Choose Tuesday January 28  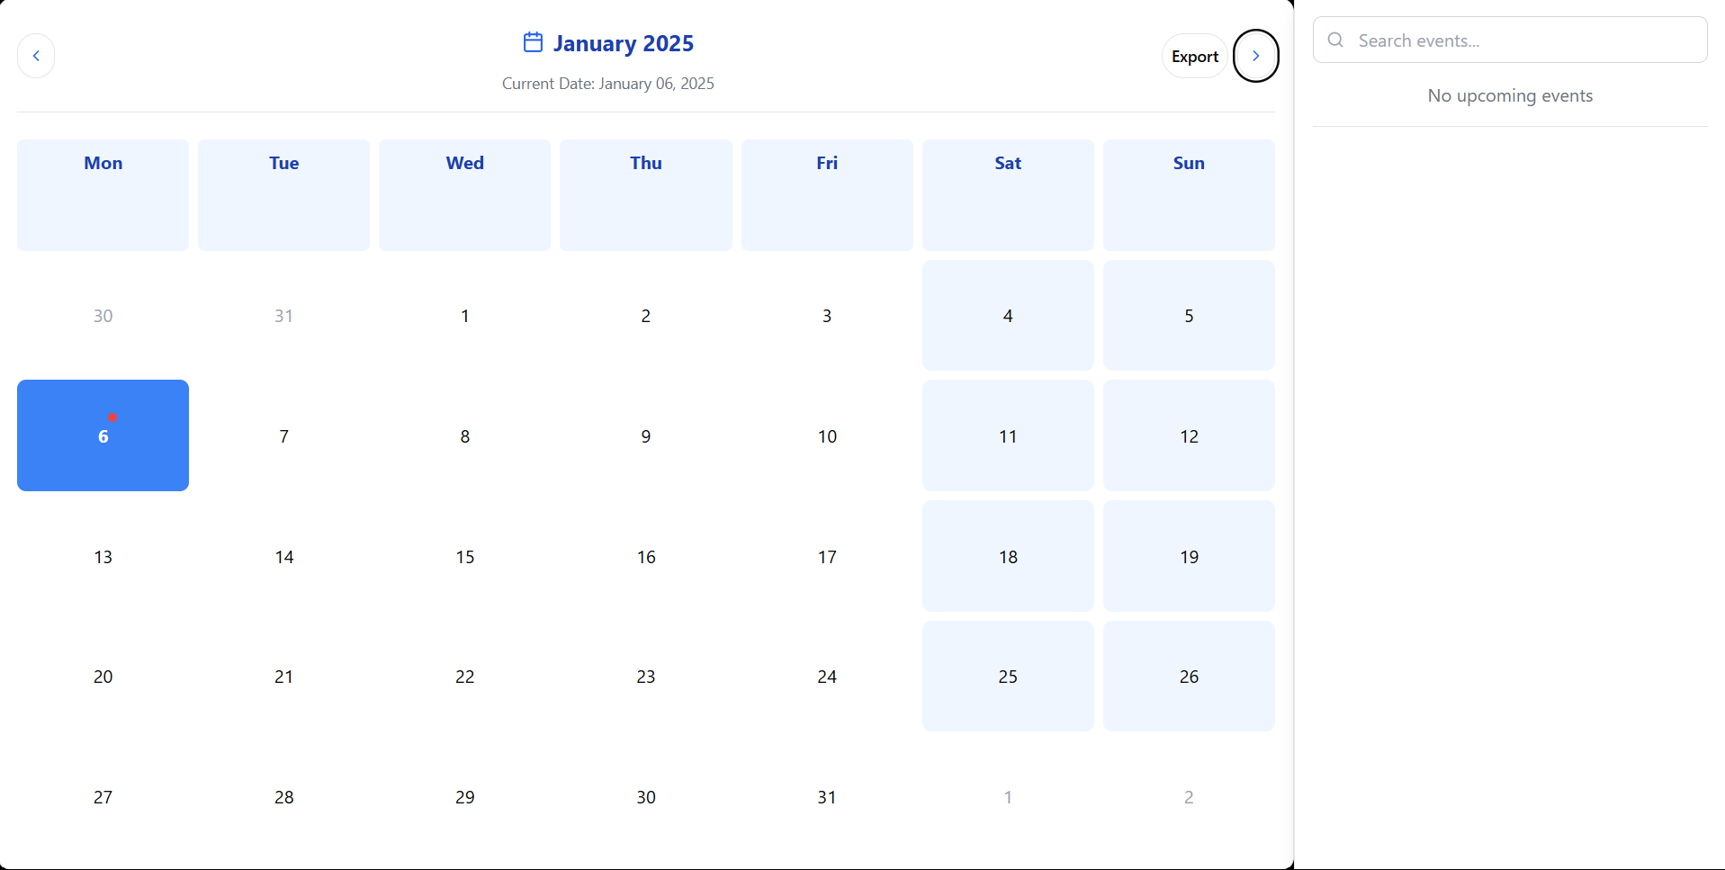283,797
